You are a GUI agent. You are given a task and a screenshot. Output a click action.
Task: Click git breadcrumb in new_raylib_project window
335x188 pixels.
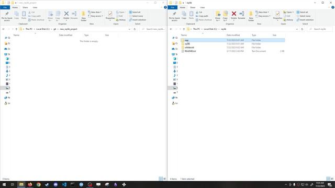coord(54,29)
